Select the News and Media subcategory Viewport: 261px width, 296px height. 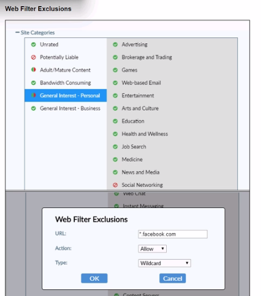(x=141, y=172)
